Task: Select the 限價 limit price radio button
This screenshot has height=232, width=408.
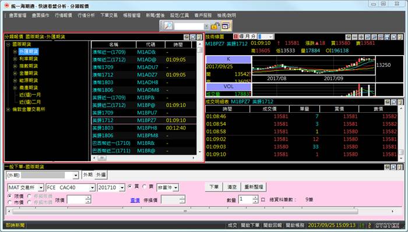Action: (10, 196)
